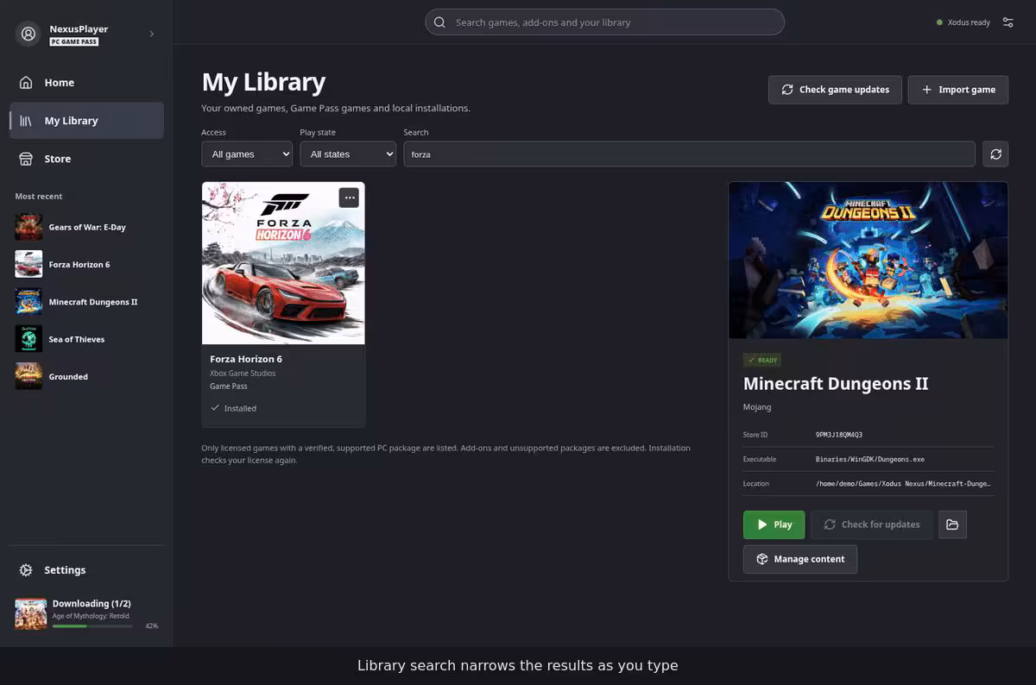
Task: Go to Home in the sidebar
Action: pyautogui.click(x=86, y=83)
